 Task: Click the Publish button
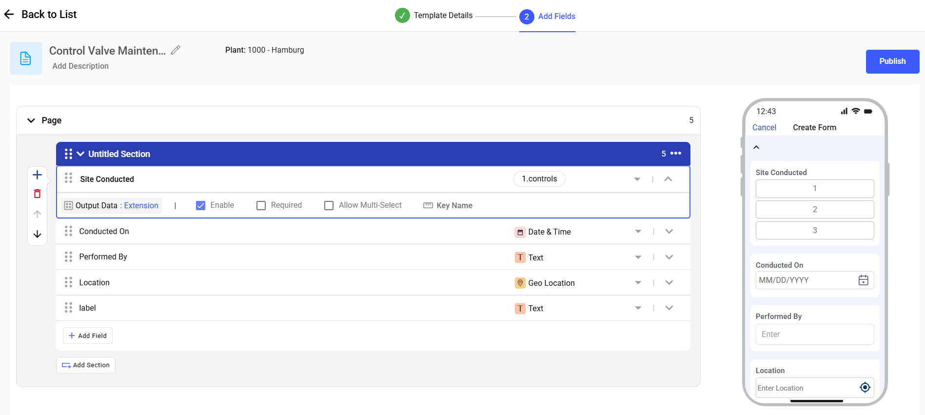pos(892,61)
